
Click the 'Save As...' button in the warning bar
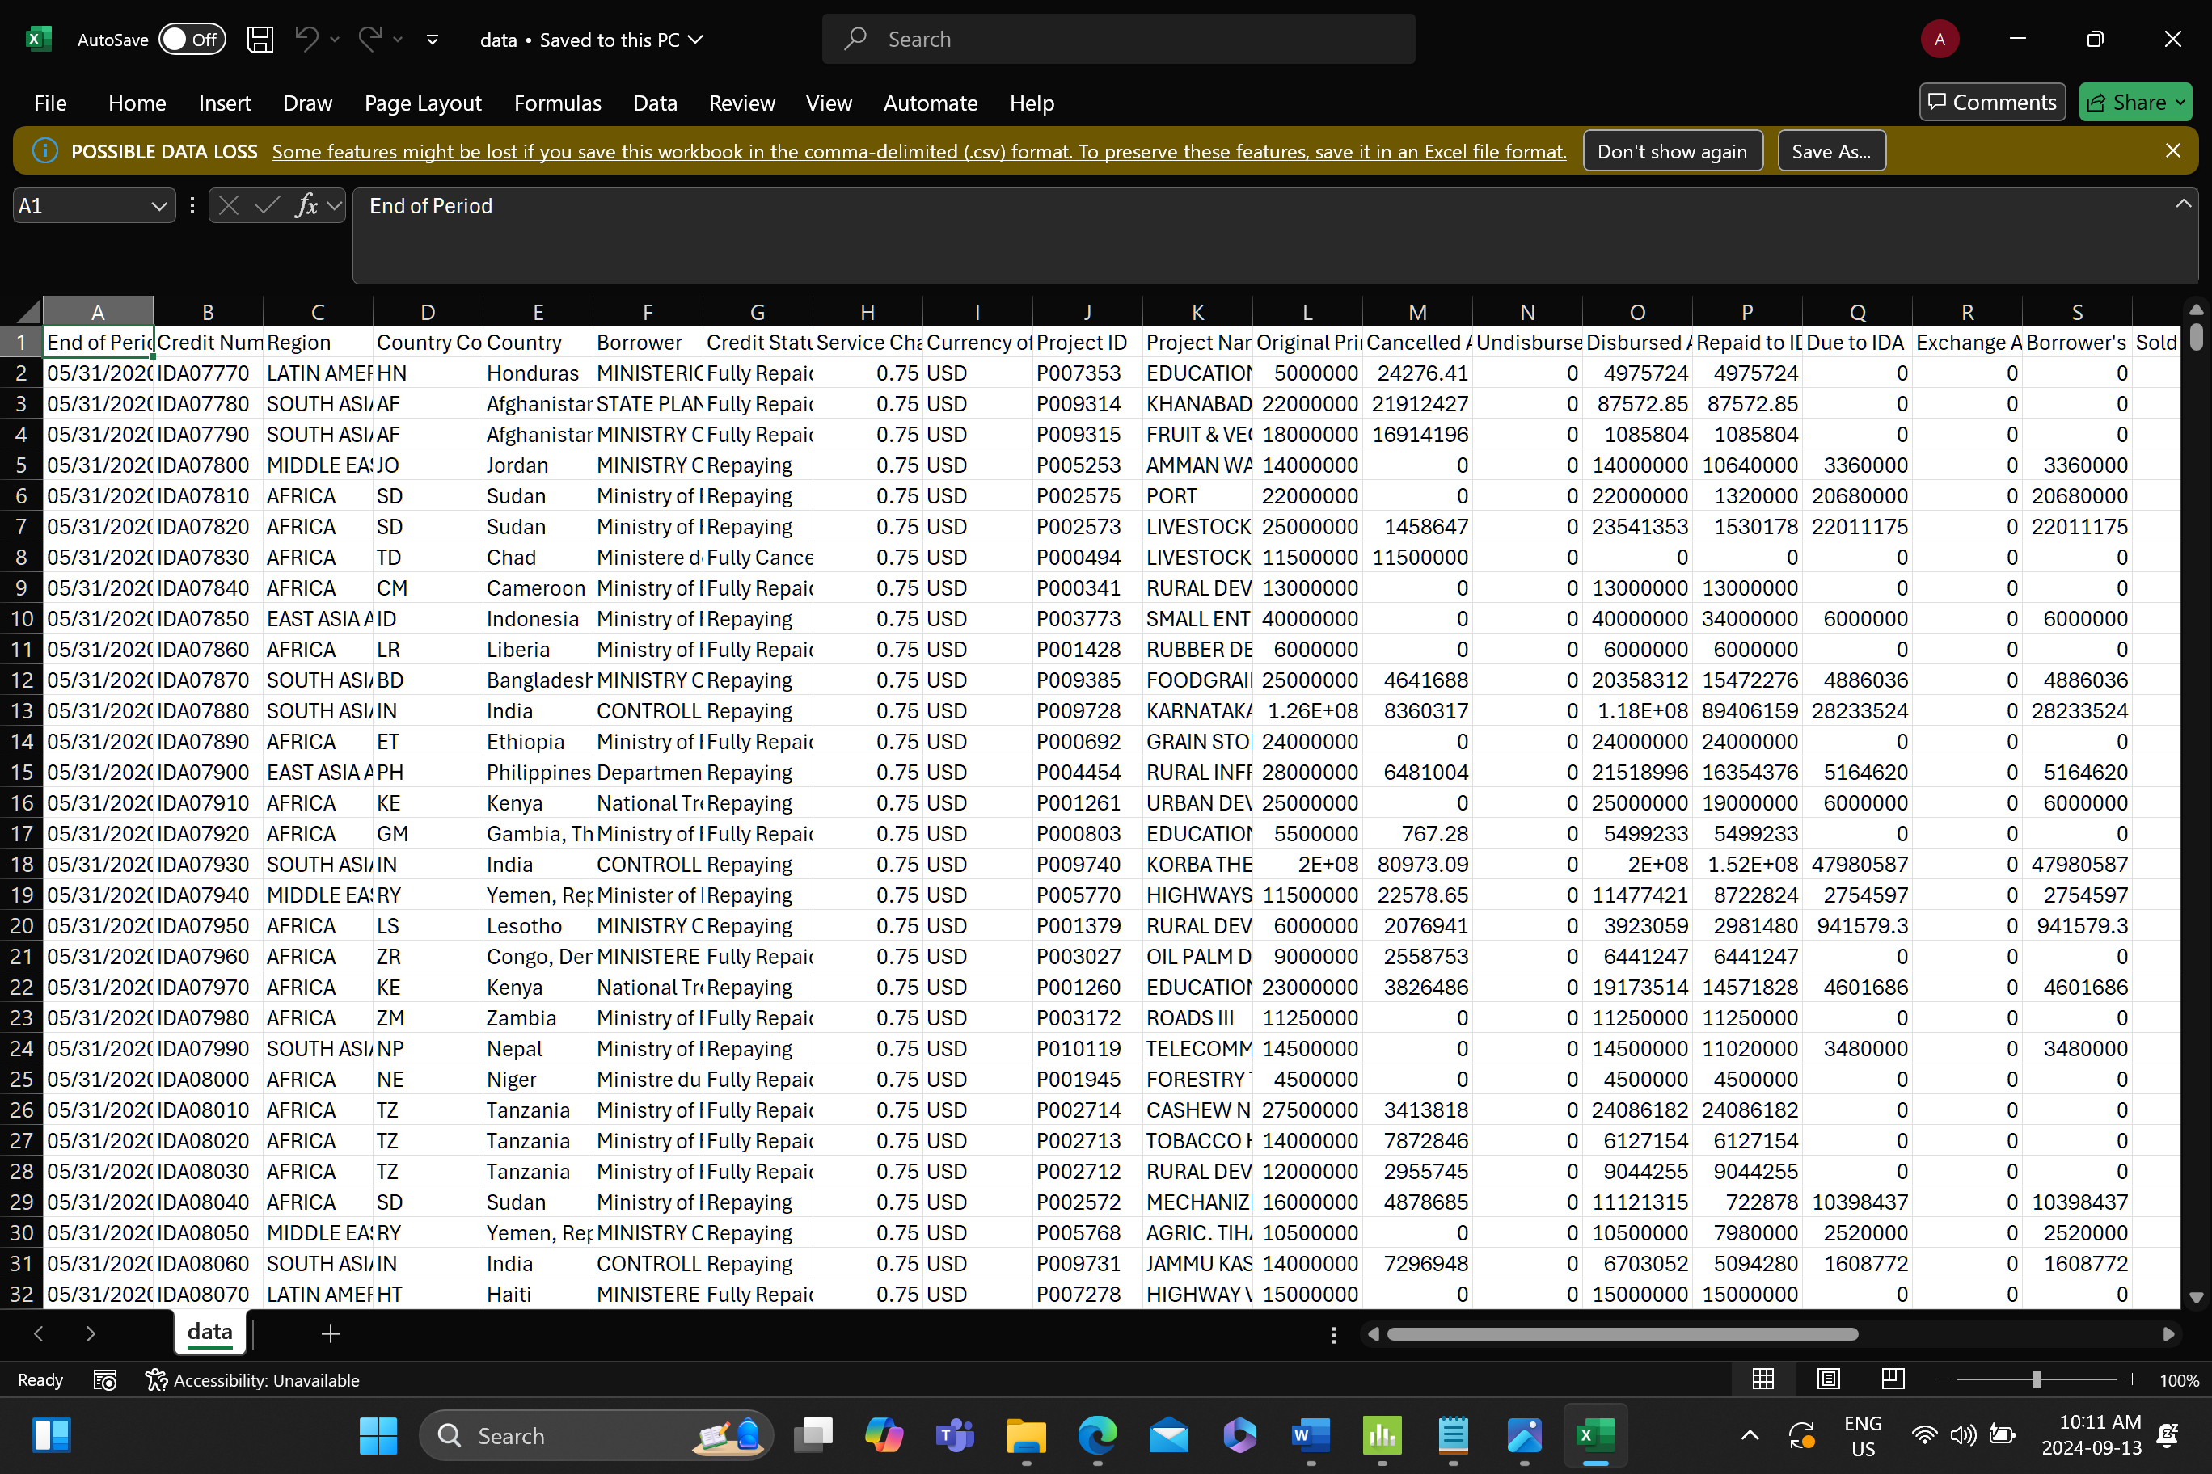coord(1830,150)
